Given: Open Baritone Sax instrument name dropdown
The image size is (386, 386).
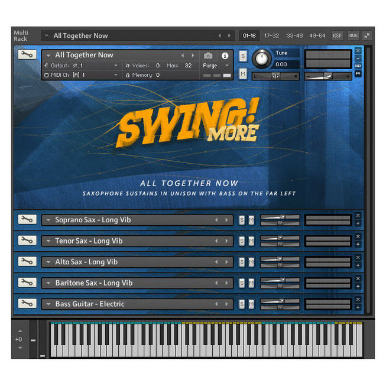Looking at the screenshot, I should click(48, 283).
